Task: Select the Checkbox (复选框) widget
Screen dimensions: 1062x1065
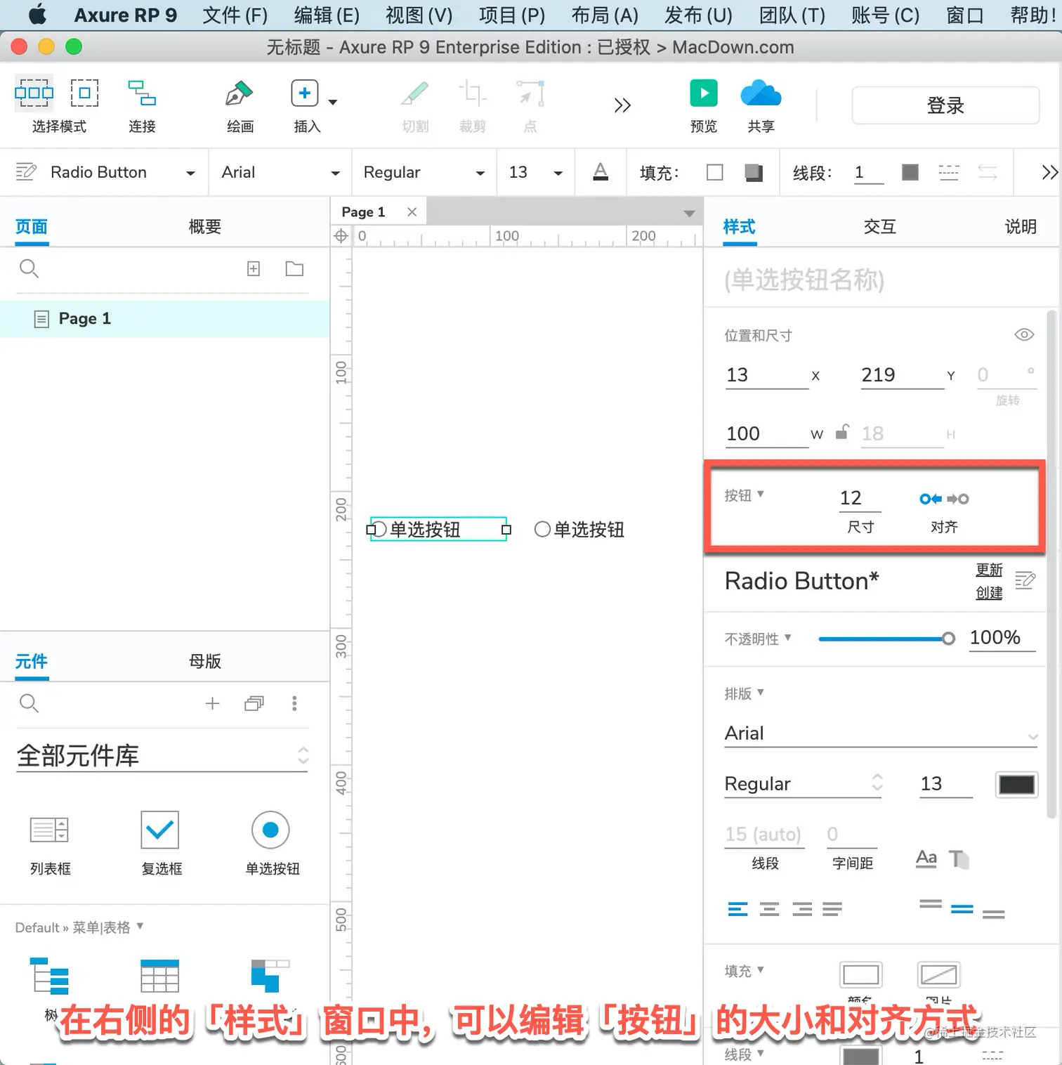Action: (161, 843)
